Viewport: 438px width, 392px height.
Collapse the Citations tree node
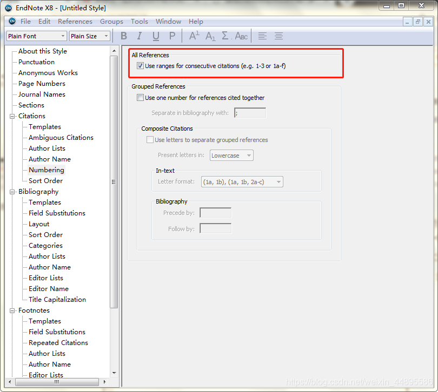pyautogui.click(x=12, y=116)
